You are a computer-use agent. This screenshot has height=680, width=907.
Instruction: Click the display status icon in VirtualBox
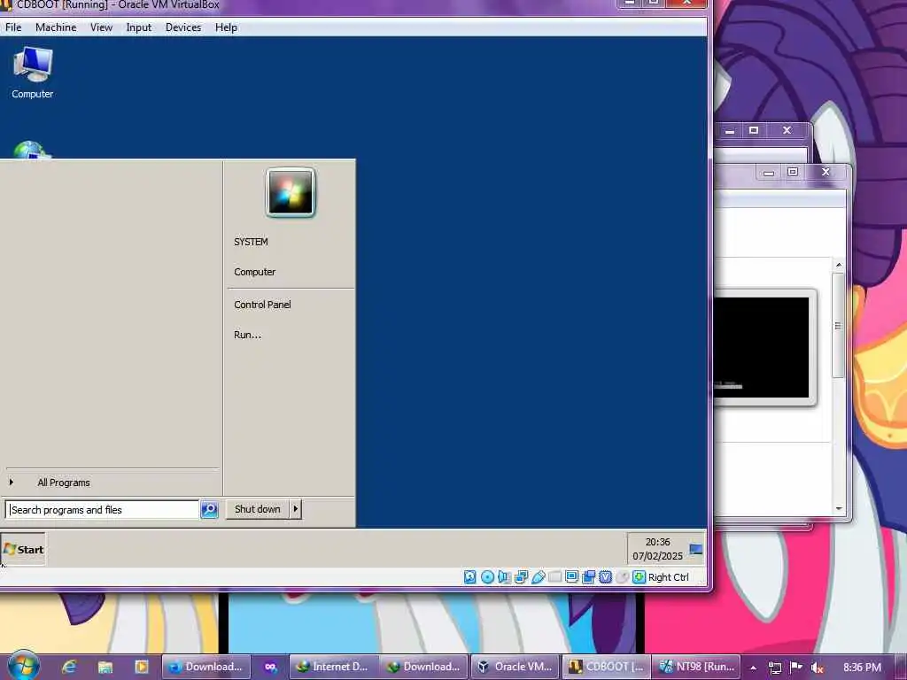(x=571, y=576)
